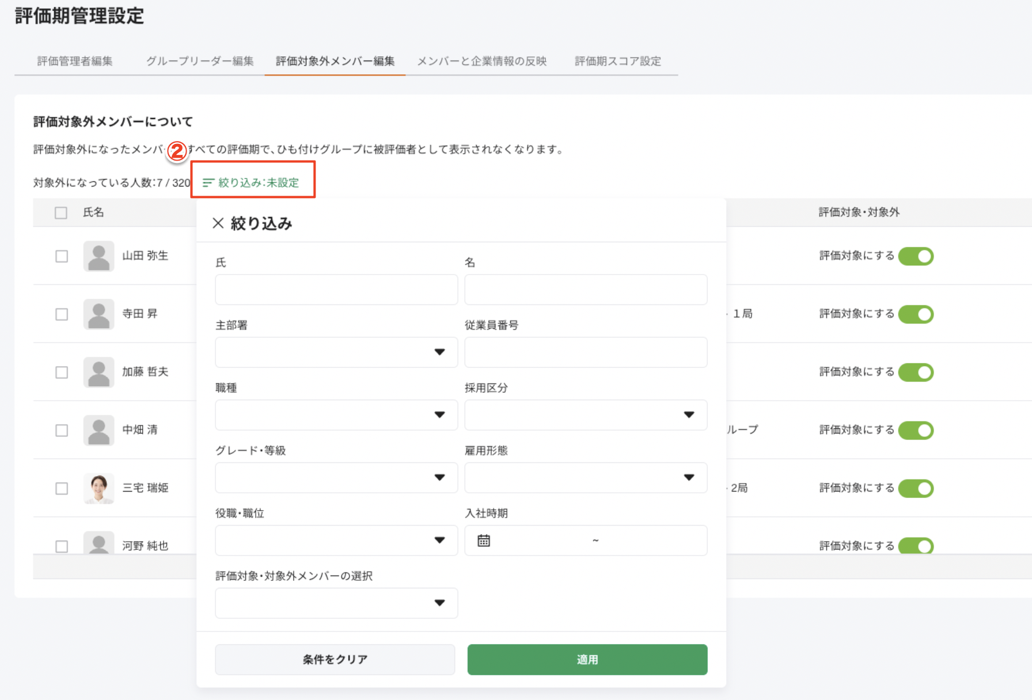
Task: Check the checkbox for 中畑 清
Action: (x=62, y=431)
